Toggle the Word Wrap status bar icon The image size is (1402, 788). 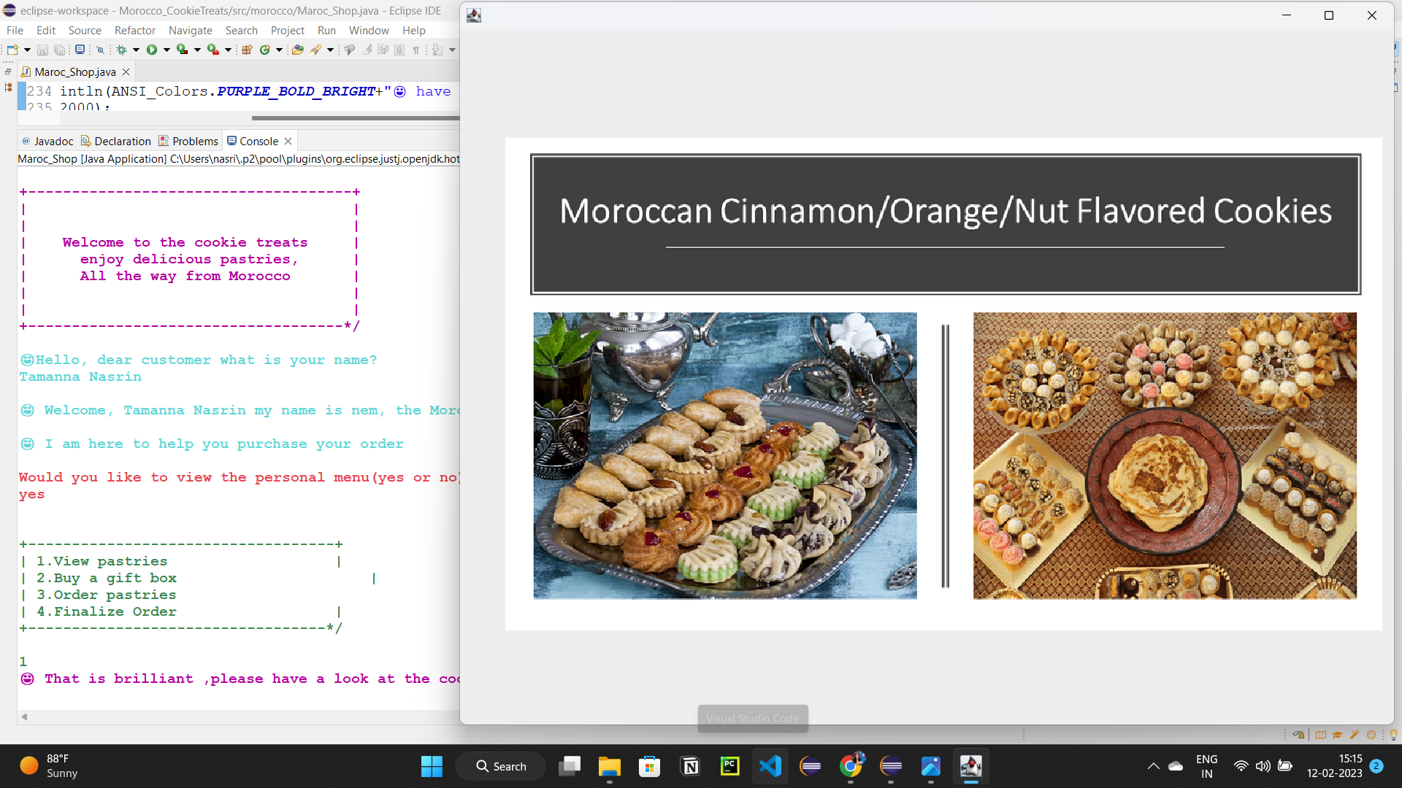(x=1299, y=735)
